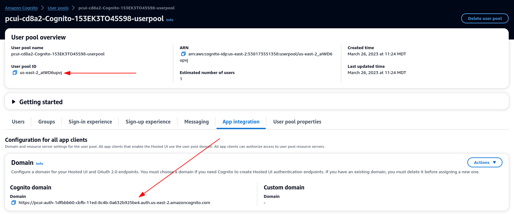Image resolution: width=514 pixels, height=214 pixels.
Task: View the User pool properties tab
Action: click(297, 122)
